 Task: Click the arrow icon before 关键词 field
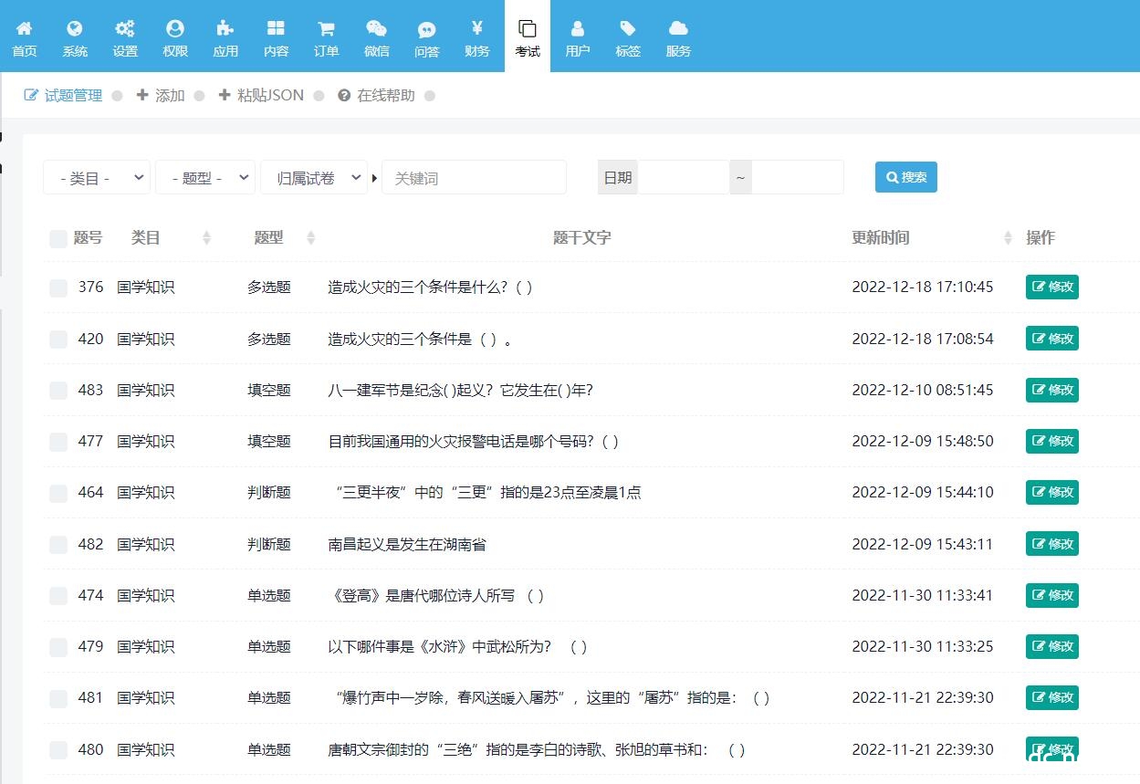click(375, 178)
